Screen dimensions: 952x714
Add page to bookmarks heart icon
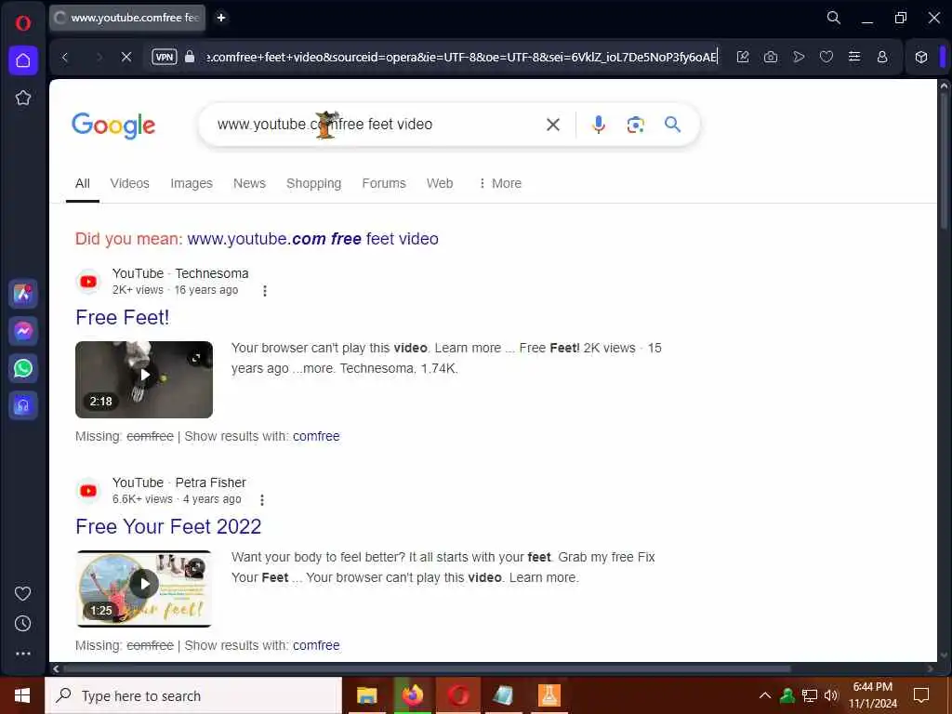pyautogui.click(x=826, y=57)
